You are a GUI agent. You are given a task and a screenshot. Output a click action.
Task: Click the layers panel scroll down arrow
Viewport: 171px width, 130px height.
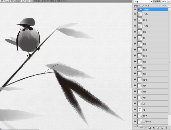pyautogui.click(x=170, y=125)
